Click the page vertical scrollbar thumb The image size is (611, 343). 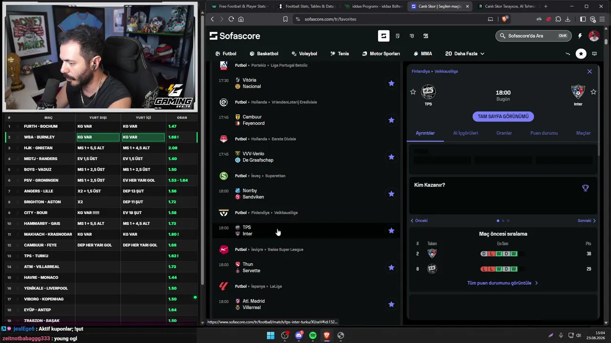tap(606, 42)
